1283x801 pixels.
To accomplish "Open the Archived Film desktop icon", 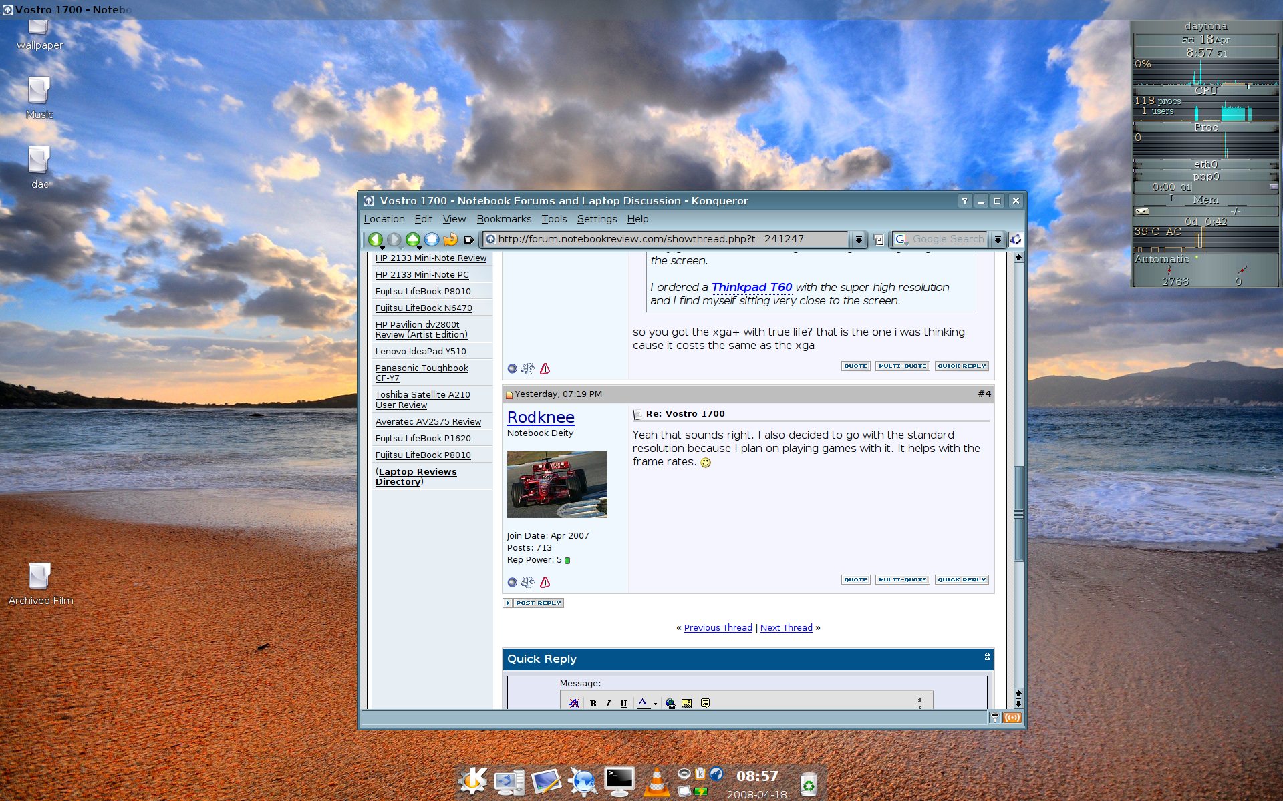I will pos(40,583).
